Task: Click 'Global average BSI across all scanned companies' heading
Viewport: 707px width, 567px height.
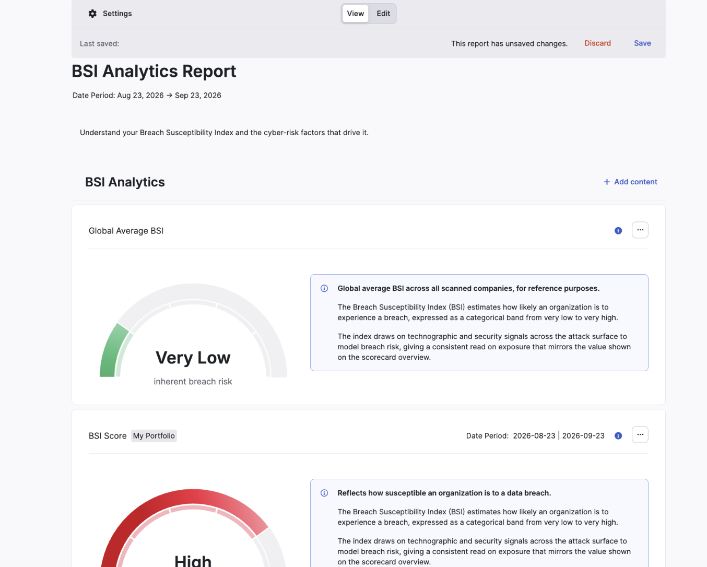Action: pos(468,288)
